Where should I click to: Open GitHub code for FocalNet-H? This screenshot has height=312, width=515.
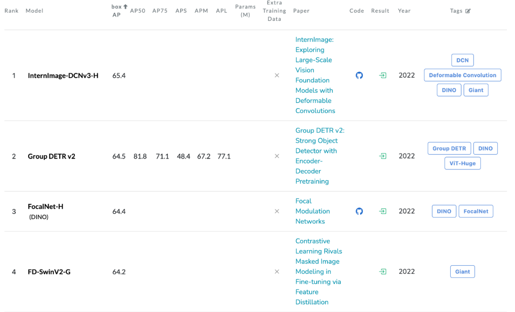(x=360, y=211)
